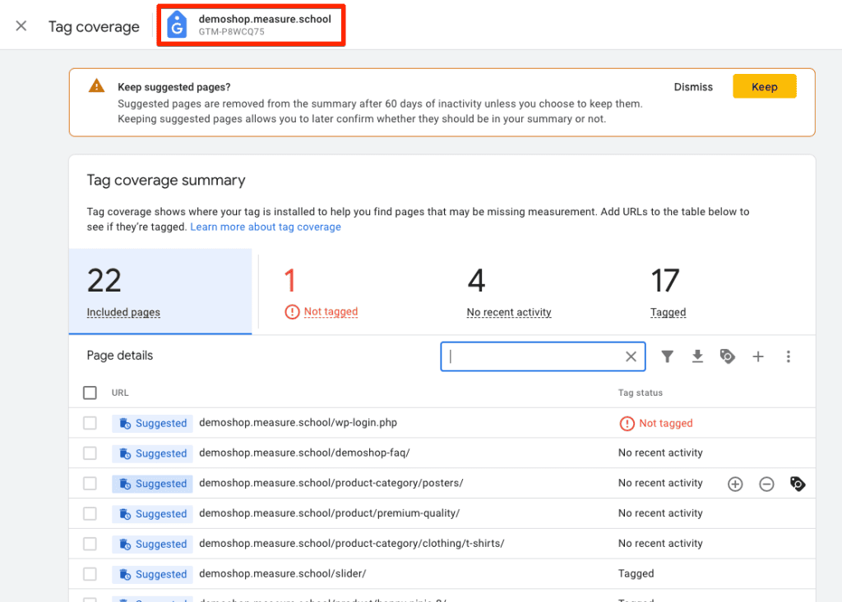The image size is (842, 602).
Task: Open the three-dot overflow menu
Action: click(x=789, y=356)
